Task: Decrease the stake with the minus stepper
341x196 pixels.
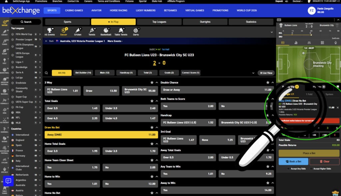Action: (x=319, y=128)
